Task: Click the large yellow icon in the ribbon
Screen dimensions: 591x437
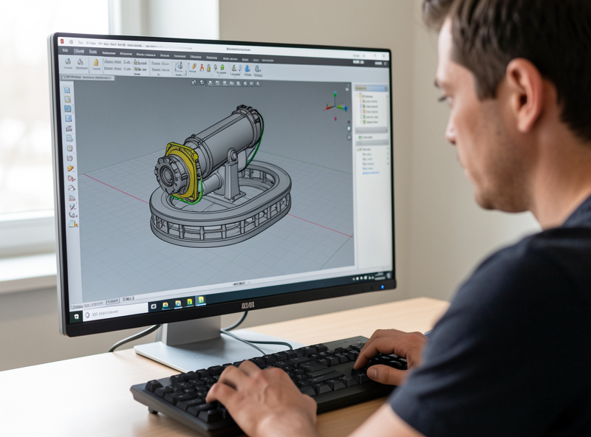Action: 96,63
